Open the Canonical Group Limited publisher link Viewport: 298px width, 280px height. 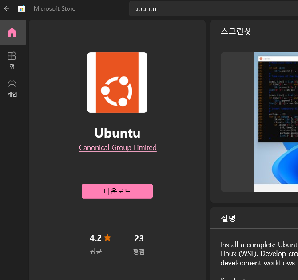pyautogui.click(x=118, y=147)
